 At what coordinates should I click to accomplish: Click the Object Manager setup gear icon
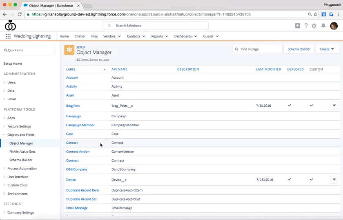point(69,50)
